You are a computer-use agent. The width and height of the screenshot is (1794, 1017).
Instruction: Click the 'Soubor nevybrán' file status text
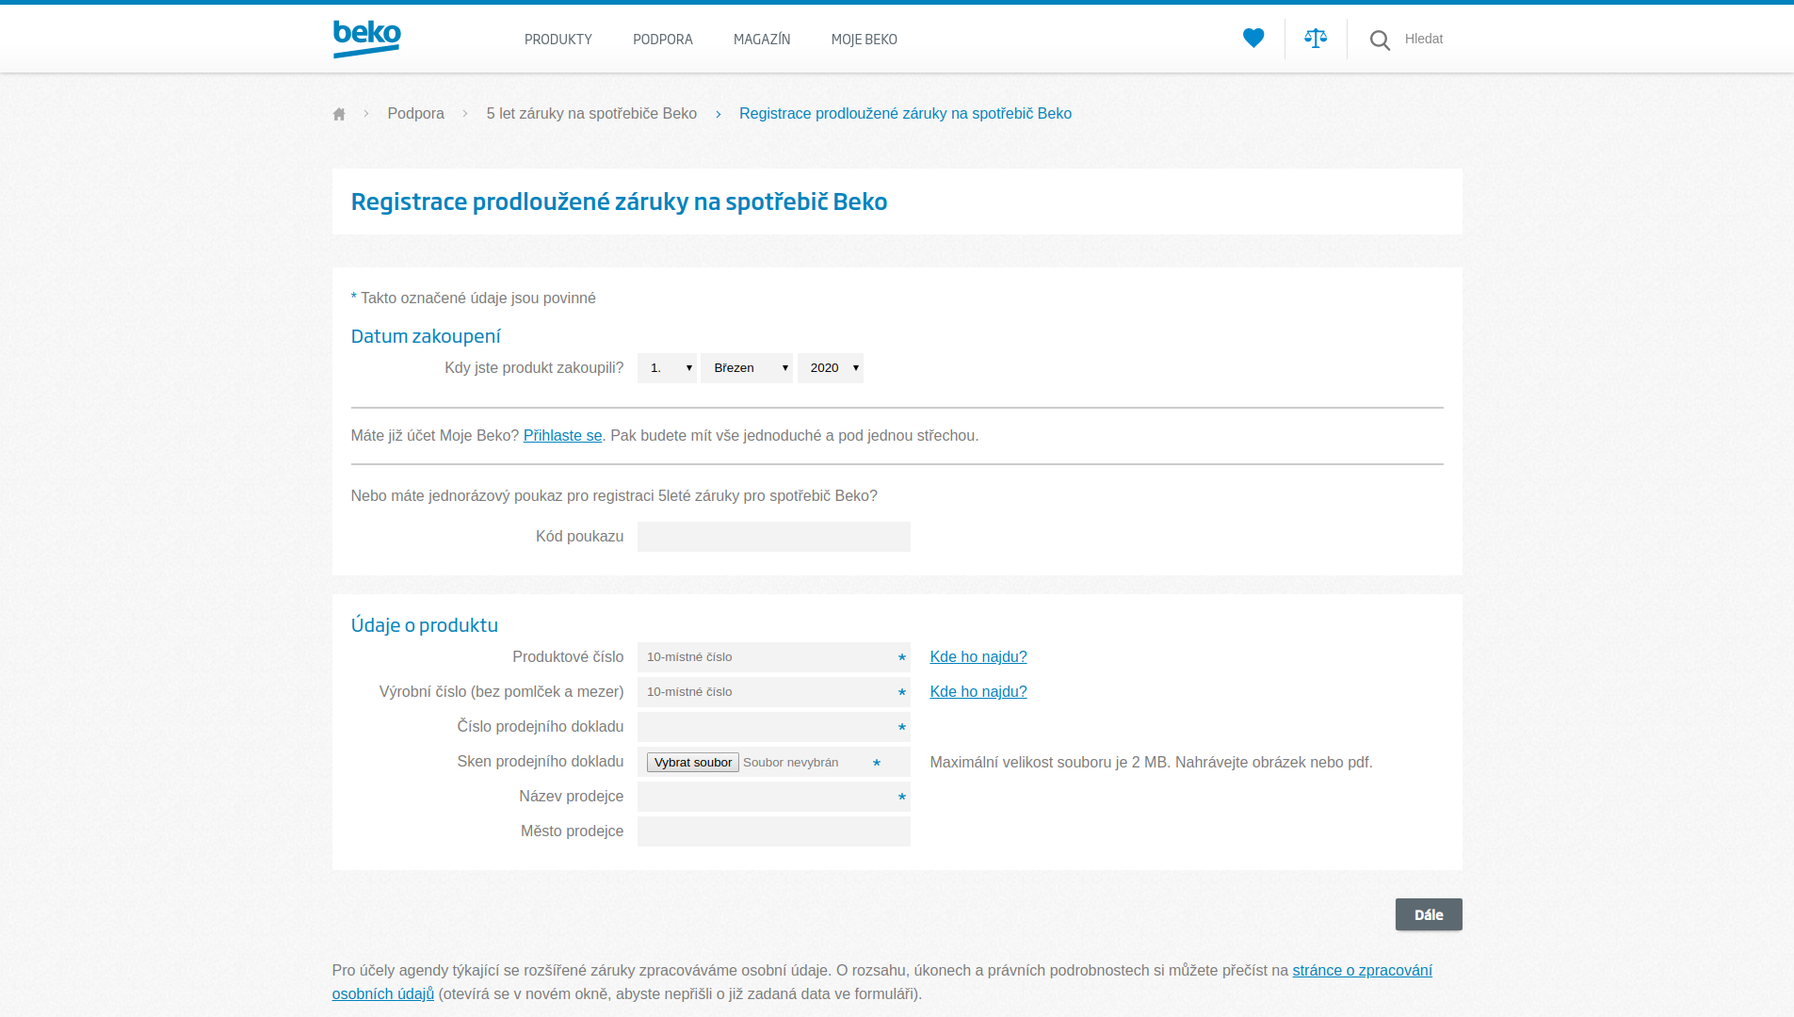tap(791, 762)
